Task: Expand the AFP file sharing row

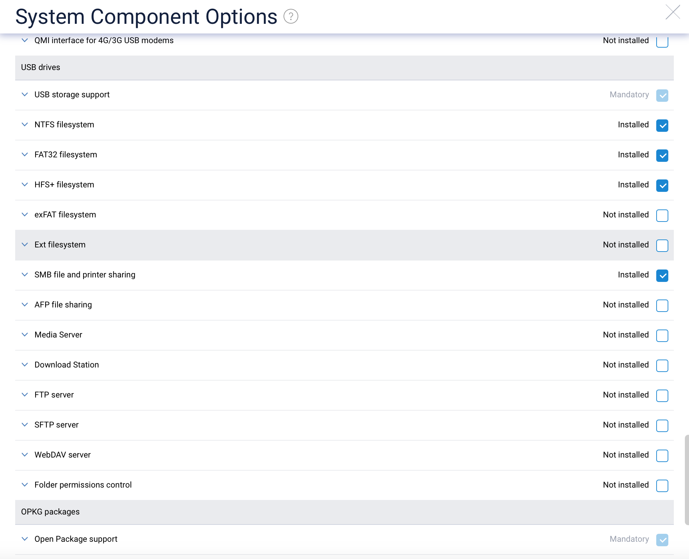Action: point(25,305)
